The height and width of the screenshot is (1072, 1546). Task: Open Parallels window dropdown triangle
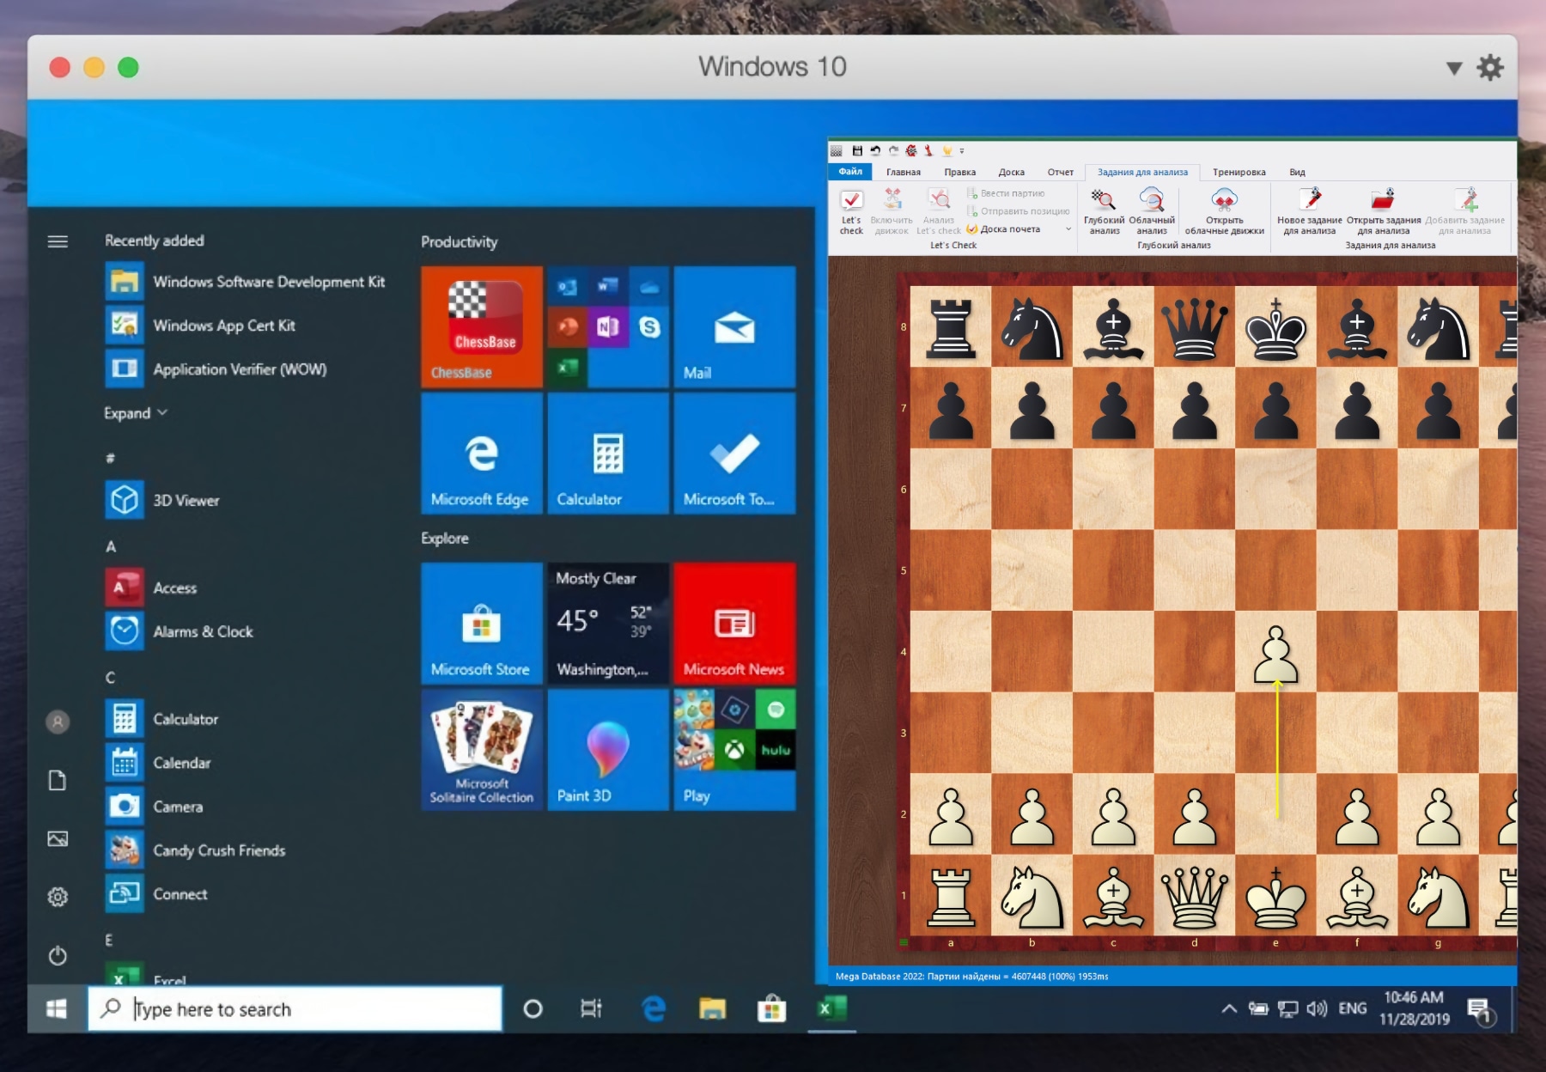[1454, 68]
